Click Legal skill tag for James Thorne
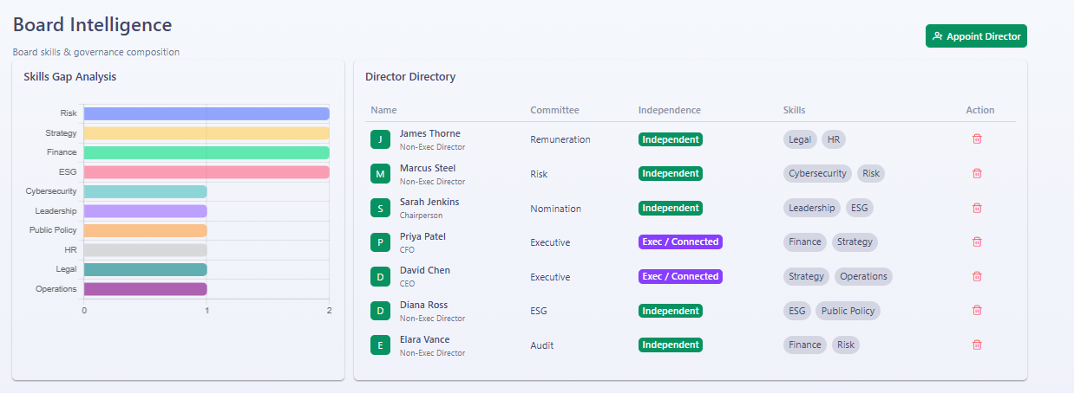Viewport: 1074px width, 393px height. pos(800,139)
